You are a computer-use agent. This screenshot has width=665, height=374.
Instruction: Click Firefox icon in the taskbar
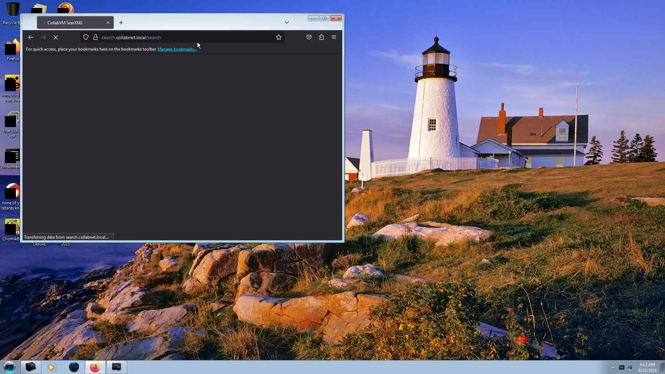[95, 367]
